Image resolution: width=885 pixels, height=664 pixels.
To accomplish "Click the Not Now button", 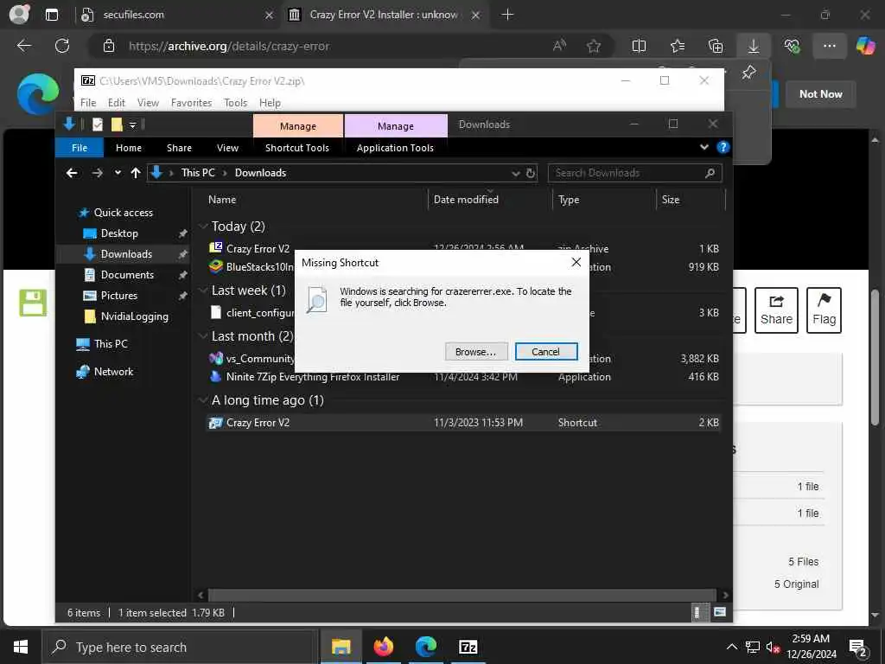I will point(821,93).
